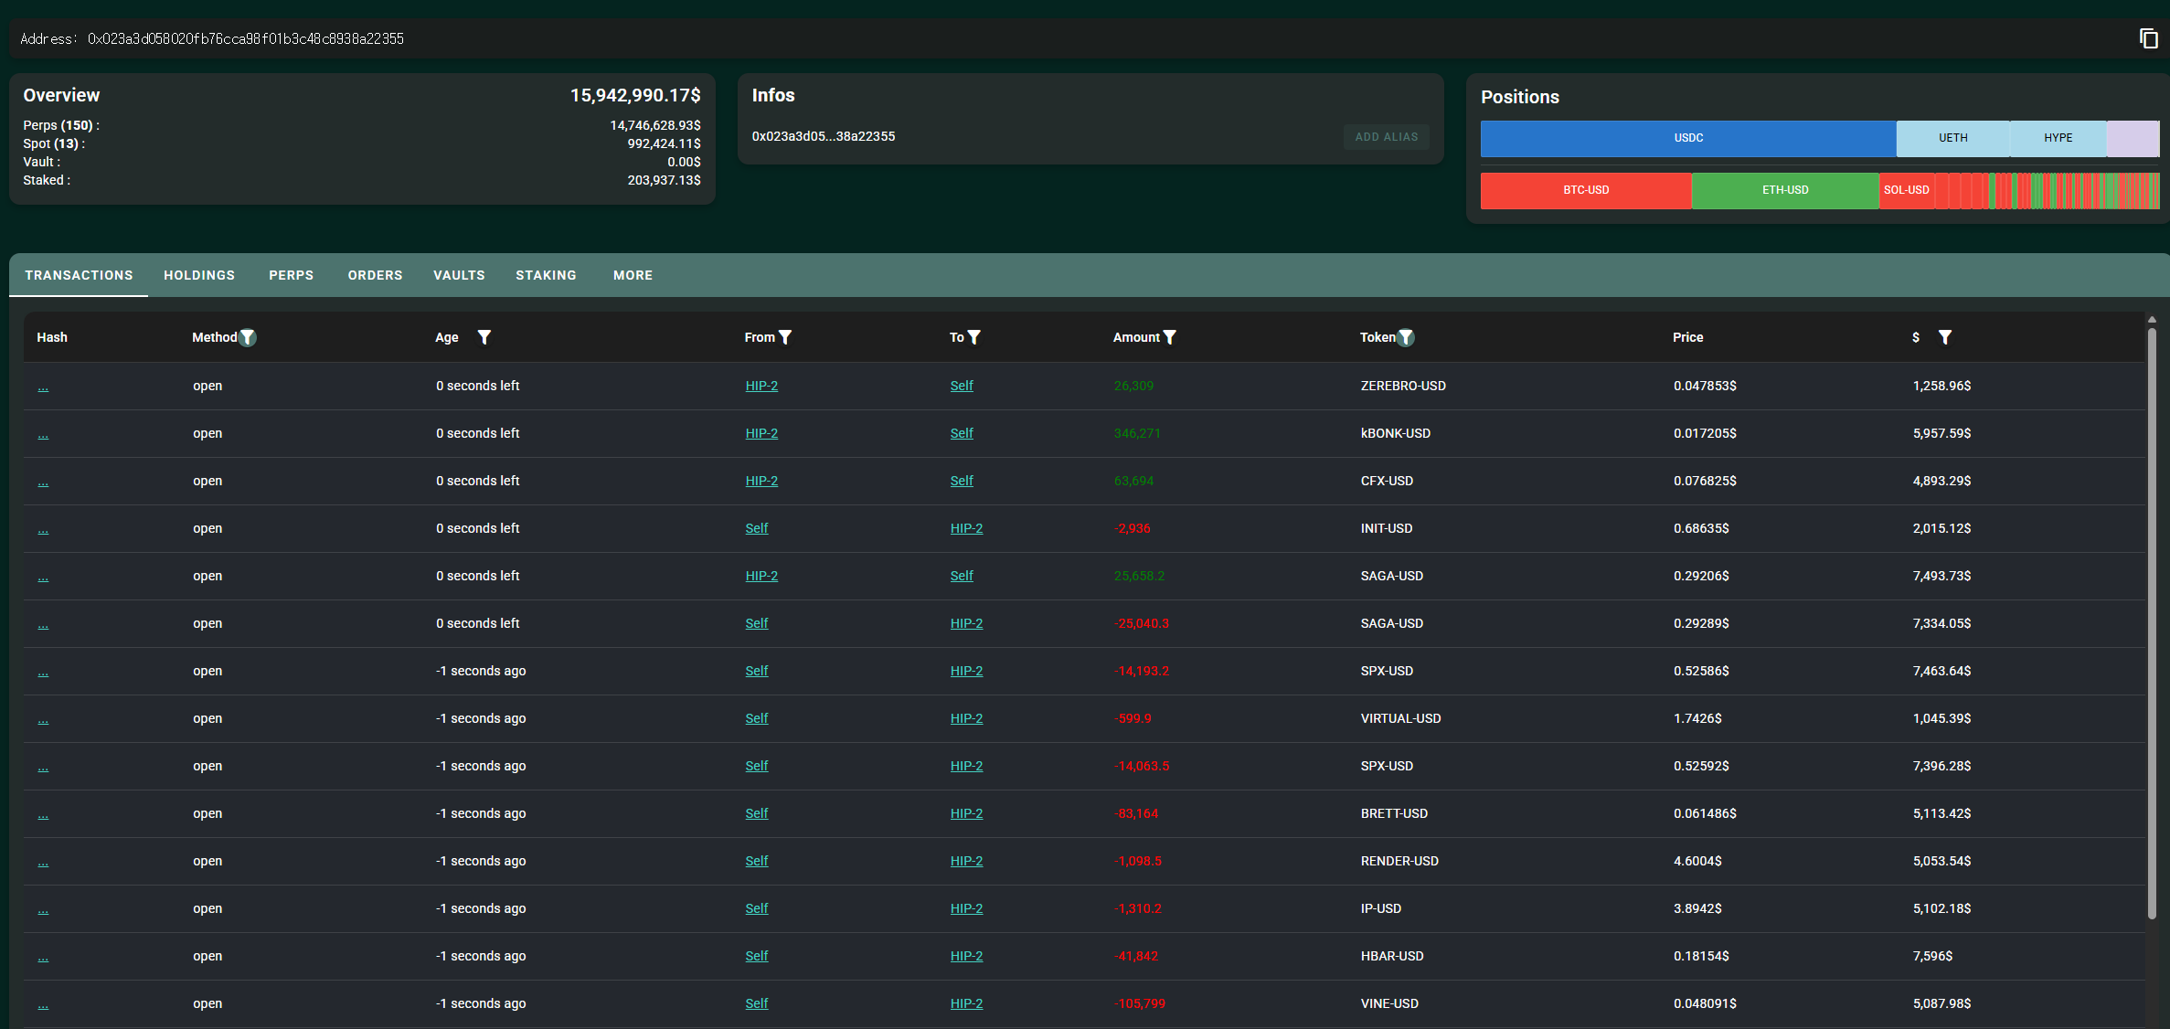Viewport: 2170px width, 1029px height.
Task: Open the Token column filter icon
Action: pos(1407,337)
